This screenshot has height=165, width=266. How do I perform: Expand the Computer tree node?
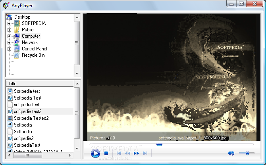[x=10, y=36]
